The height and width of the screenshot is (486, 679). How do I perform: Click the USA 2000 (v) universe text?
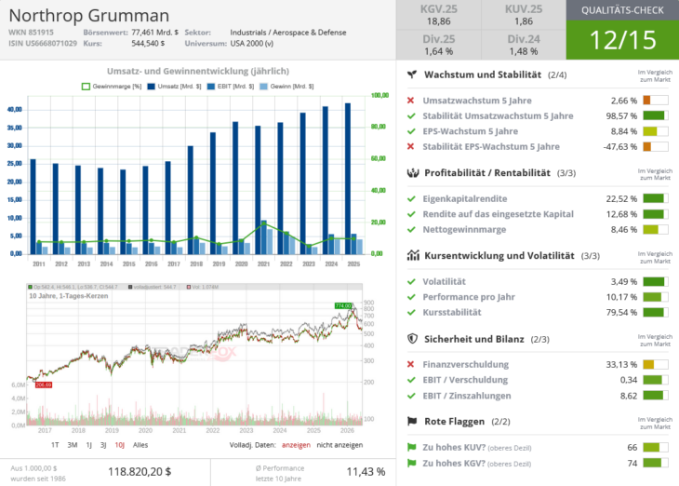point(251,44)
